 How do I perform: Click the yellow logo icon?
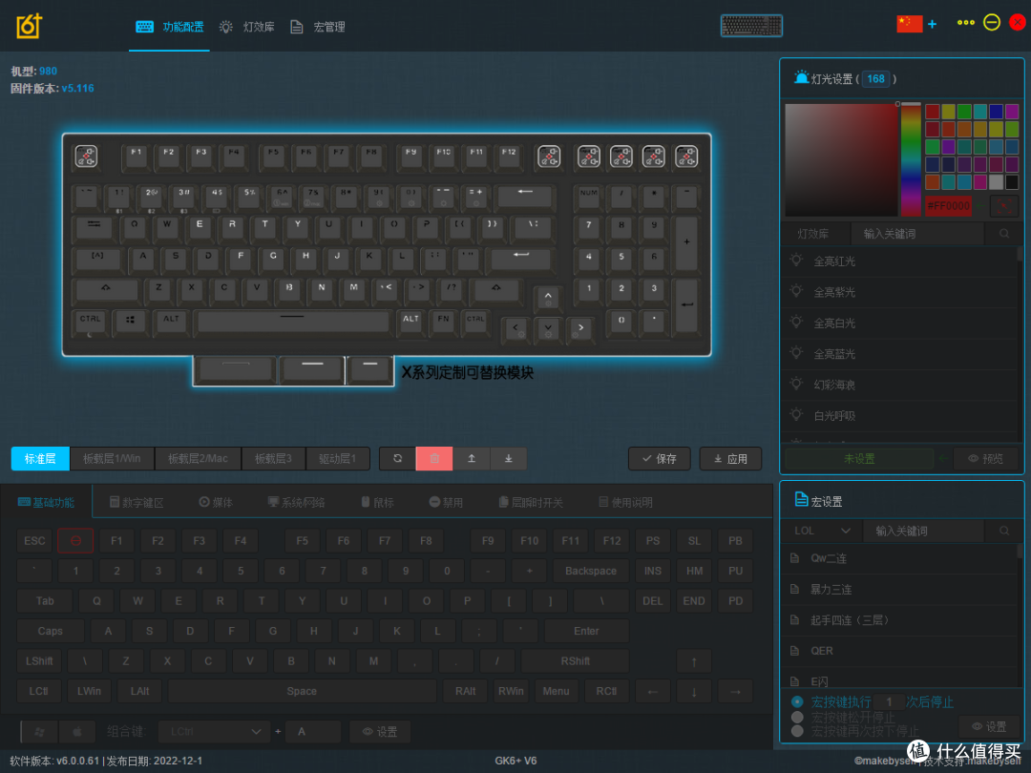(x=29, y=27)
